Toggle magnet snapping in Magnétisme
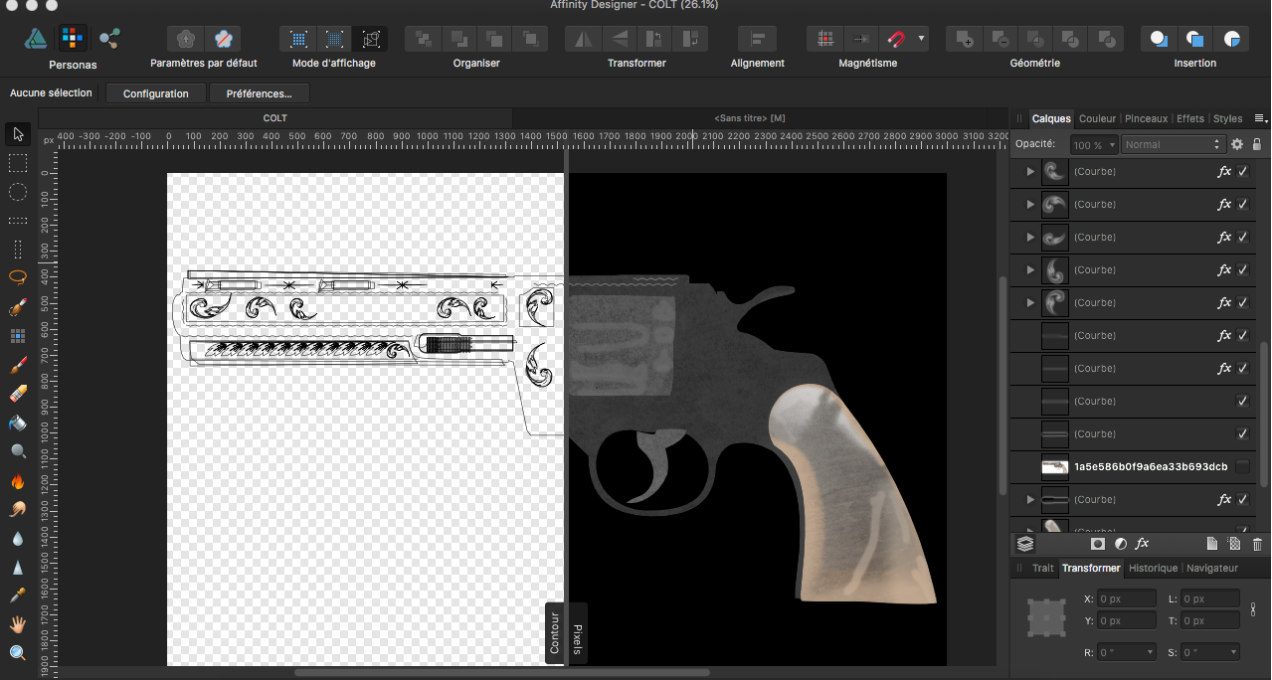Screen dimensions: 1272x680 pyautogui.click(x=897, y=39)
